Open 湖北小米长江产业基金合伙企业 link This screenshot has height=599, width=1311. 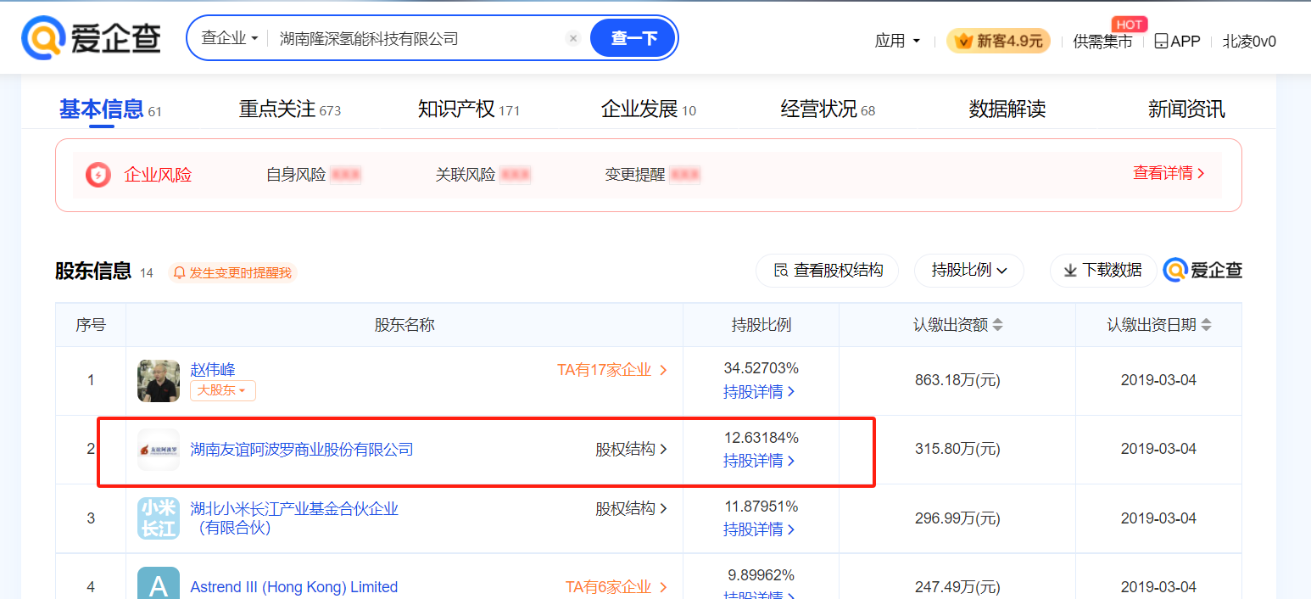click(x=294, y=518)
